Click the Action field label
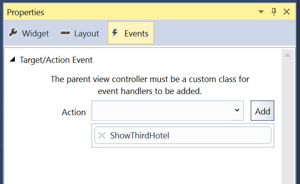 pyautogui.click(x=74, y=112)
